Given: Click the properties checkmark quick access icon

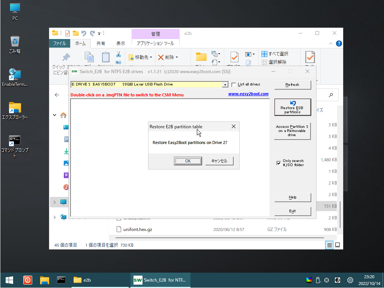Looking at the screenshot, I should coord(67,33).
